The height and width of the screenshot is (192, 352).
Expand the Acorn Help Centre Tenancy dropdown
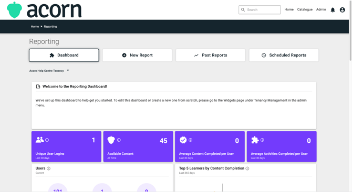pos(49,71)
